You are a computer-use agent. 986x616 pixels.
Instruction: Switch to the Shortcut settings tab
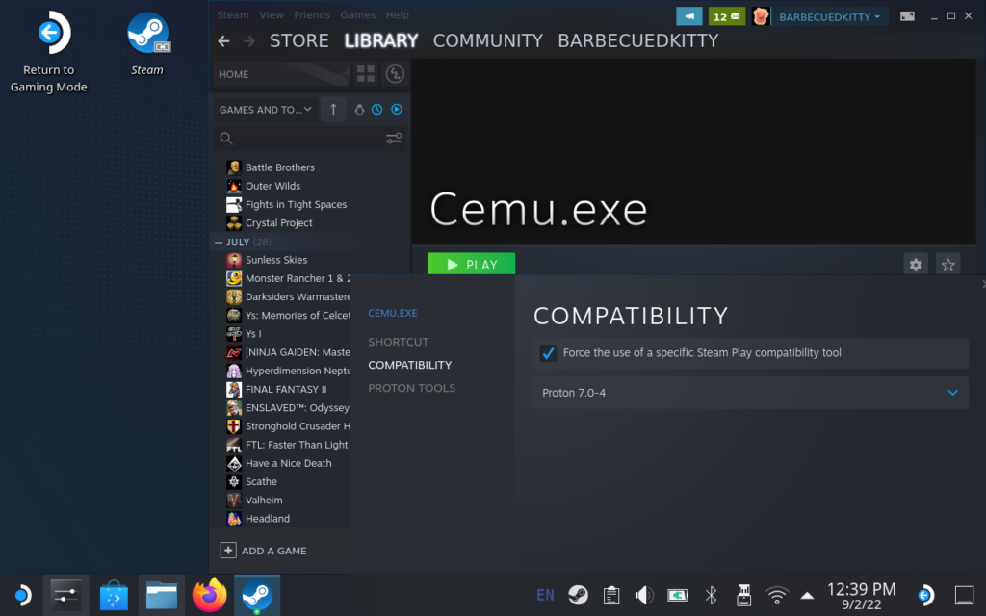point(398,342)
